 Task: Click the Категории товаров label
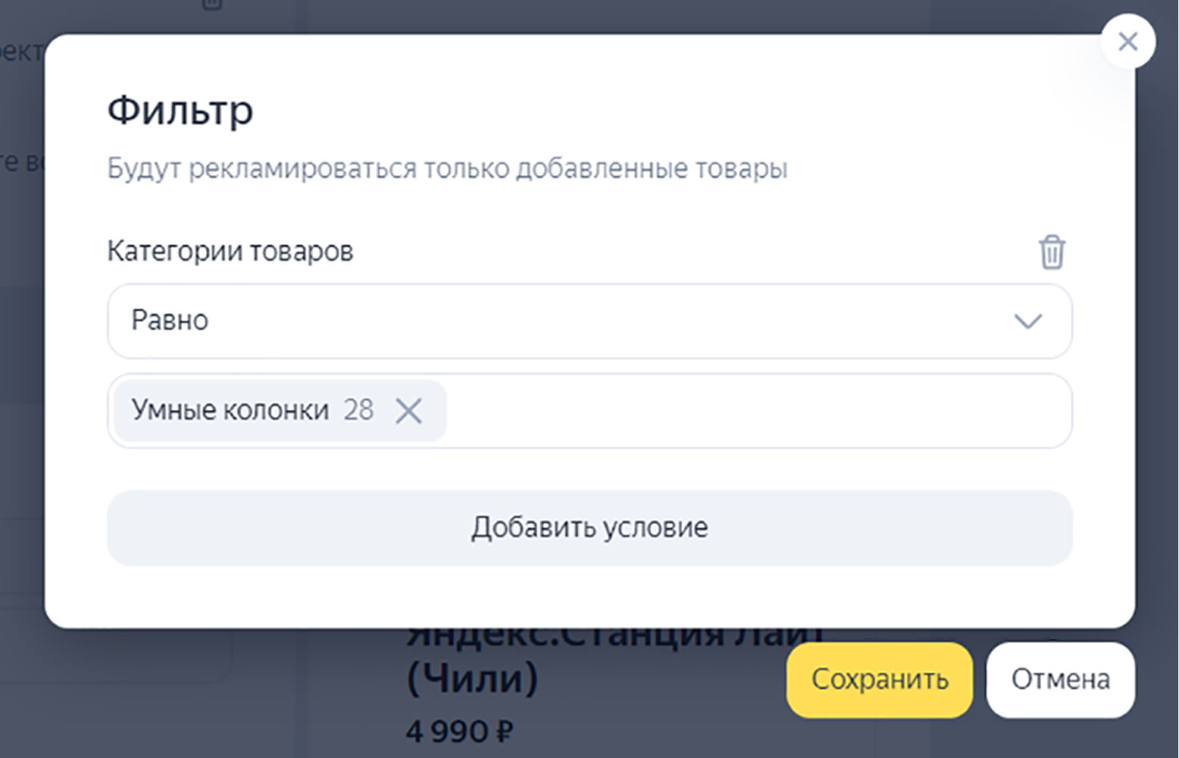230,251
